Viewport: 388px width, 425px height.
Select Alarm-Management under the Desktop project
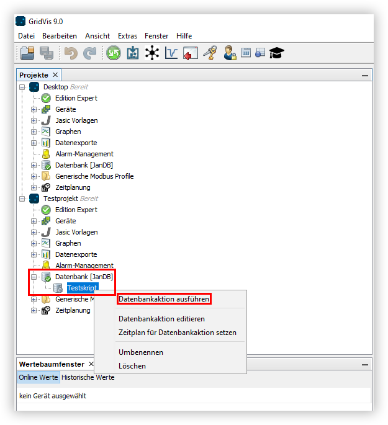coord(84,154)
